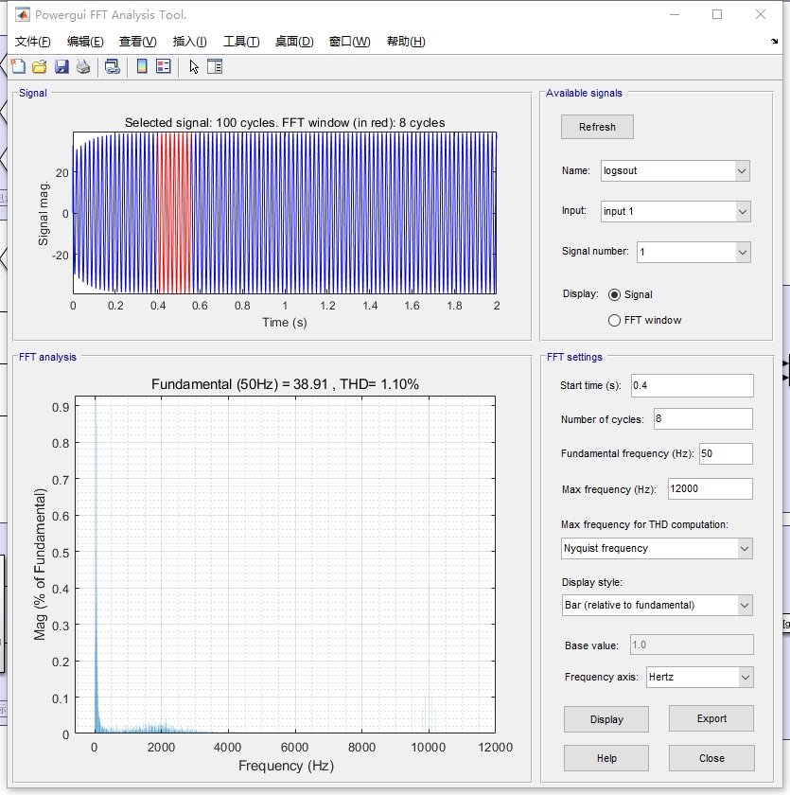790x795 pixels.
Task: Click the Print Figure icon
Action: (83, 66)
